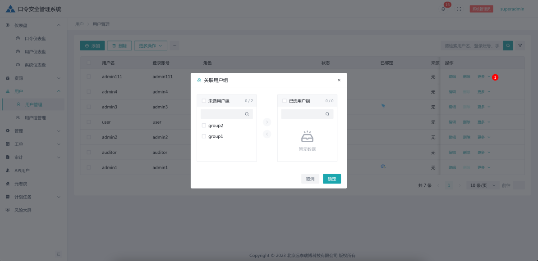Click the 确定 button
Screen dimensions: 538x261
pos(331,179)
